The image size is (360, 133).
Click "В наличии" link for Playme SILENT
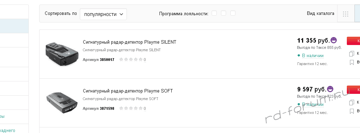pos(313,55)
